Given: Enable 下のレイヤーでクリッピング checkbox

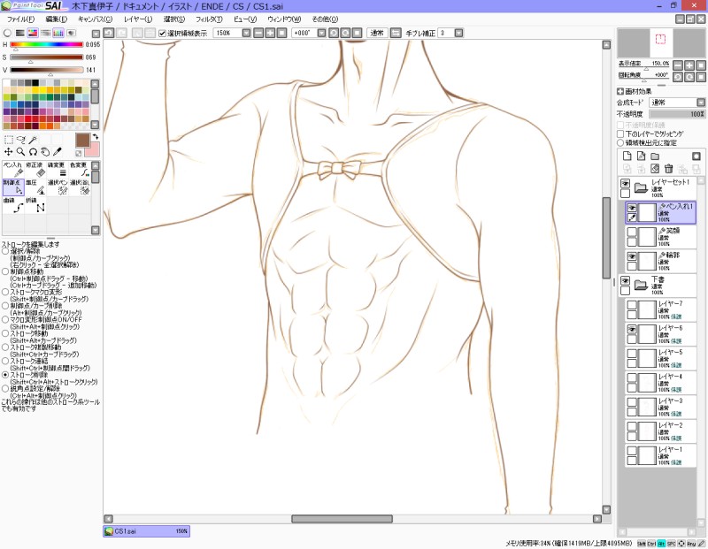Looking at the screenshot, I should 620,134.
